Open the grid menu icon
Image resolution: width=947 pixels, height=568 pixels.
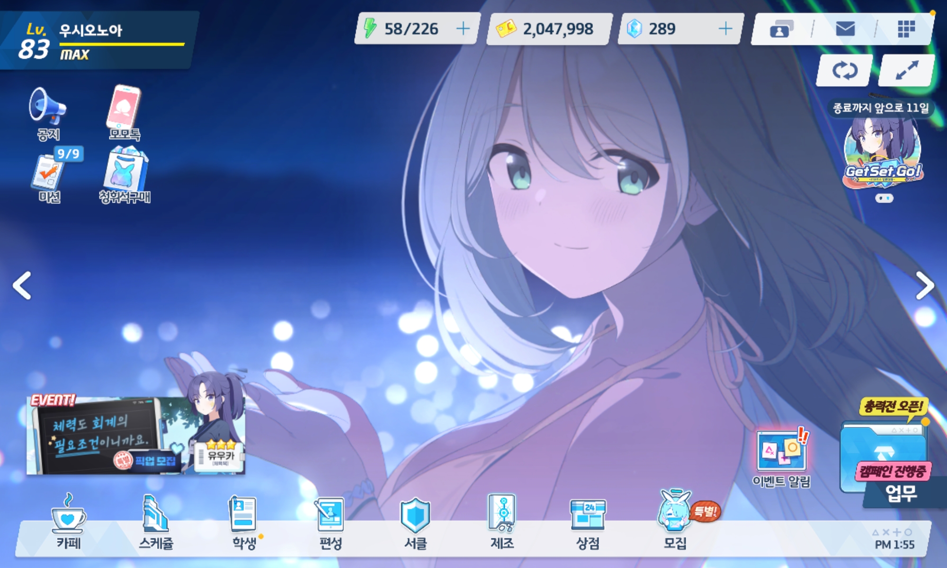906,29
